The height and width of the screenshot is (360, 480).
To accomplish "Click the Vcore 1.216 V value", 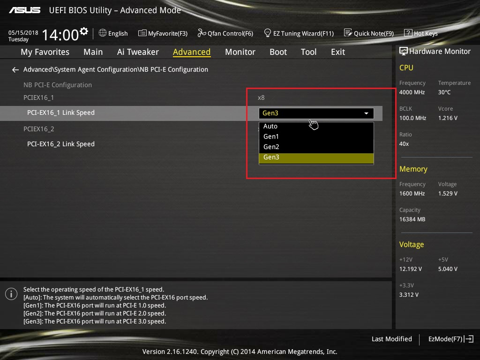I will (448, 118).
